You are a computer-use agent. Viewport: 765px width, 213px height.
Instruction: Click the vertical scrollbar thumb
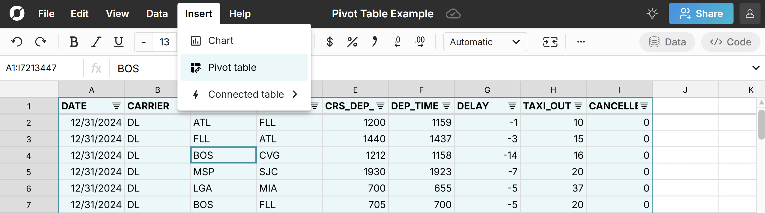click(x=761, y=124)
